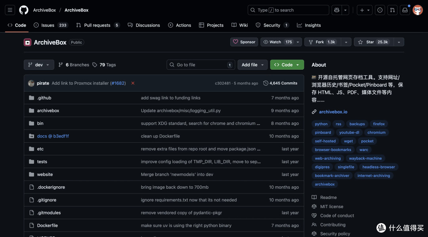The width and height of the screenshot is (428, 237).
Task: Select the headless-browser topic tag
Action: 378,167
